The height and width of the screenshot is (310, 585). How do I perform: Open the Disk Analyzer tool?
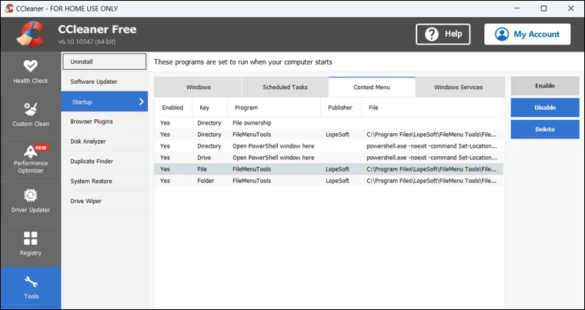[x=105, y=142]
